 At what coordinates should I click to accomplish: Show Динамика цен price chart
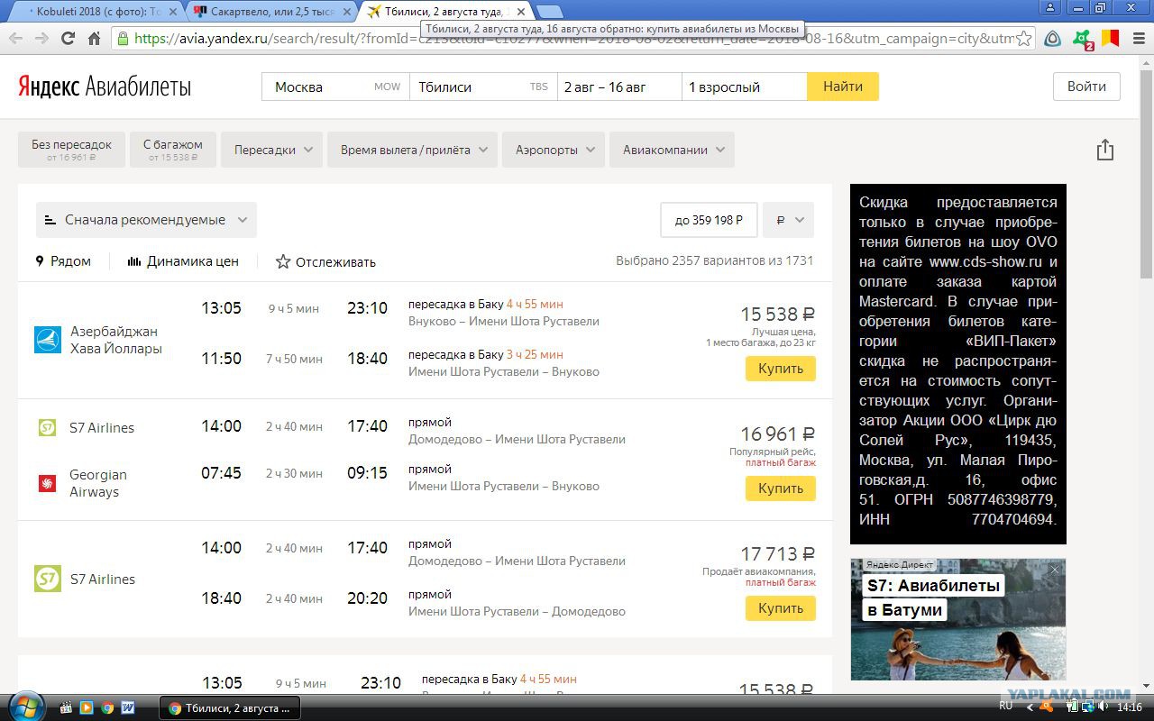click(183, 261)
